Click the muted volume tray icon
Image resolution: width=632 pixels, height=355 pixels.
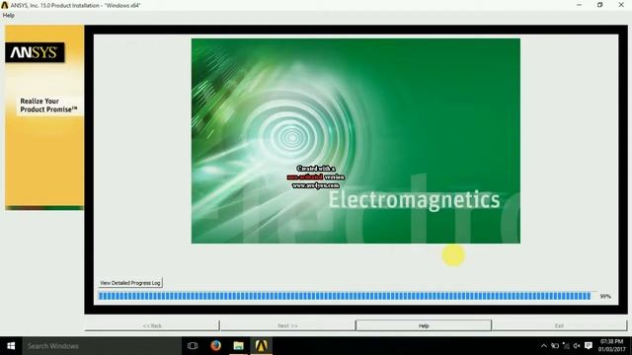(x=577, y=346)
